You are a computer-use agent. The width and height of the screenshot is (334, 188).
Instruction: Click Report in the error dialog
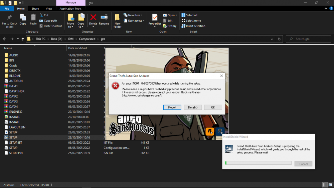point(172,107)
